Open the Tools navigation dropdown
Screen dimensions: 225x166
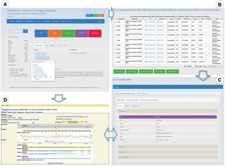pos(39,21)
